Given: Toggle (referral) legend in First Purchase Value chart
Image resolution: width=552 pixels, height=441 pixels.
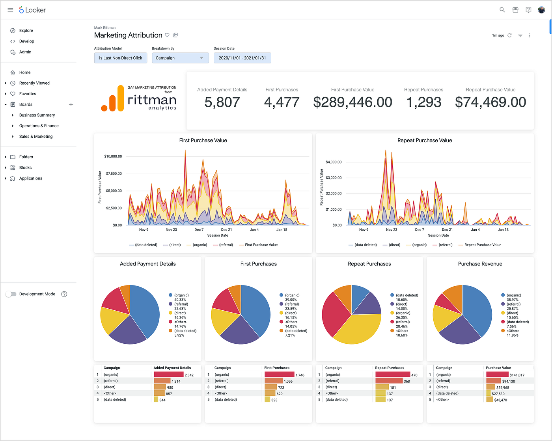Looking at the screenshot, I should point(223,245).
